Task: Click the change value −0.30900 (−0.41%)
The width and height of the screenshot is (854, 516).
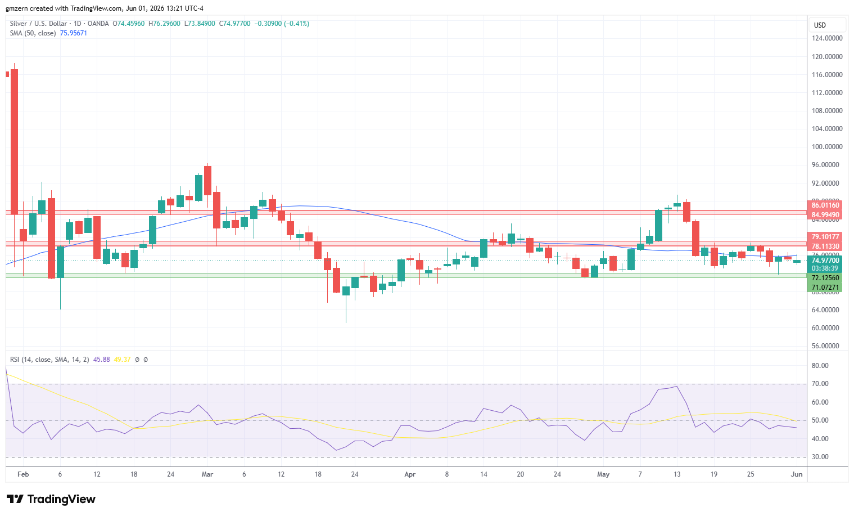Action: [282, 24]
